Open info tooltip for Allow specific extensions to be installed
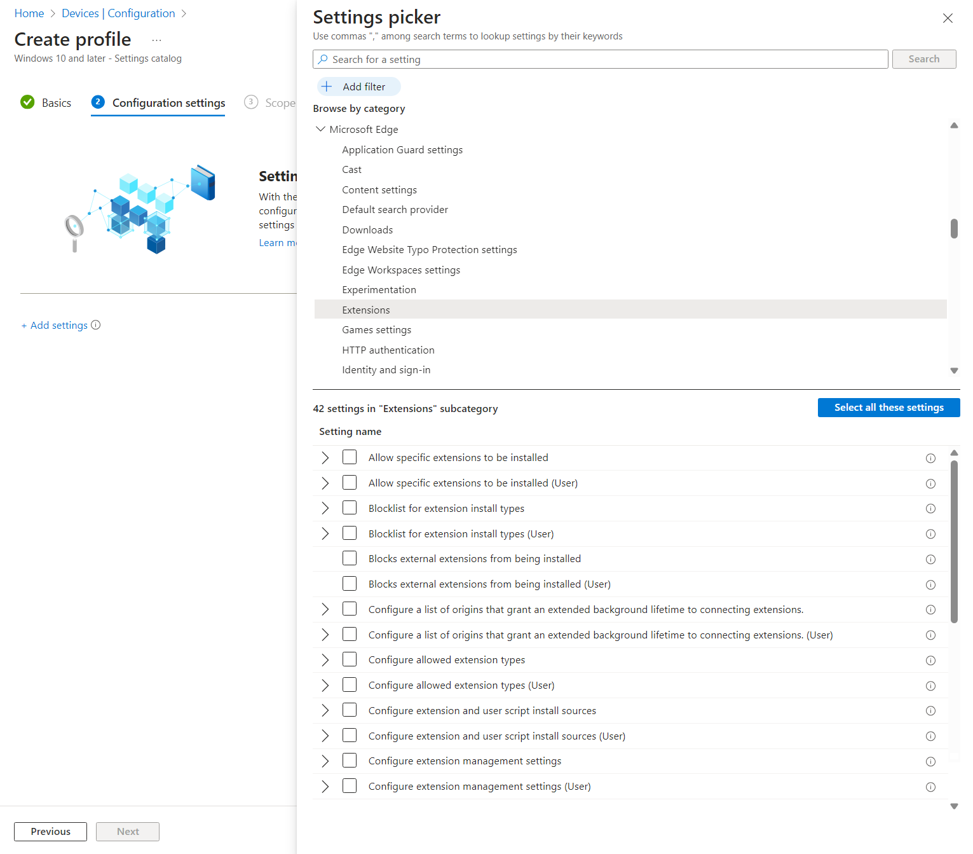Image resolution: width=973 pixels, height=854 pixels. point(930,458)
